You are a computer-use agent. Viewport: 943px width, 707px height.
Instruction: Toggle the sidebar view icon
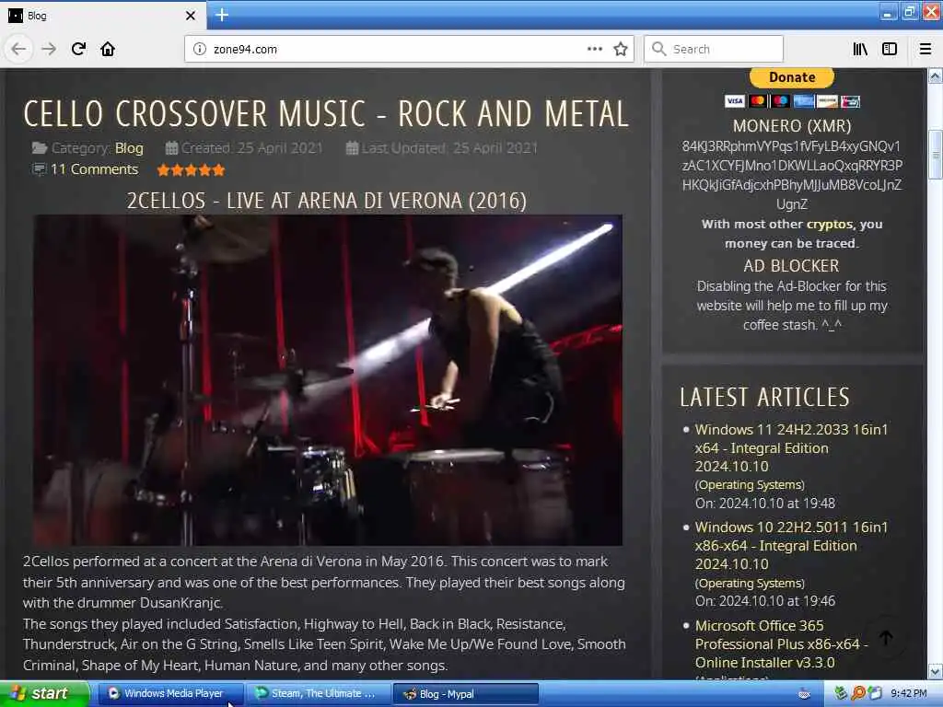point(890,49)
